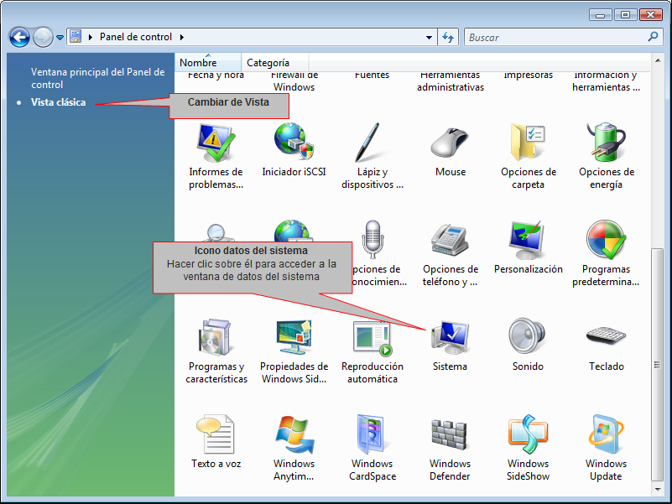Open Opciones de carpeta icon
The width and height of the screenshot is (672, 504).
coord(528,143)
